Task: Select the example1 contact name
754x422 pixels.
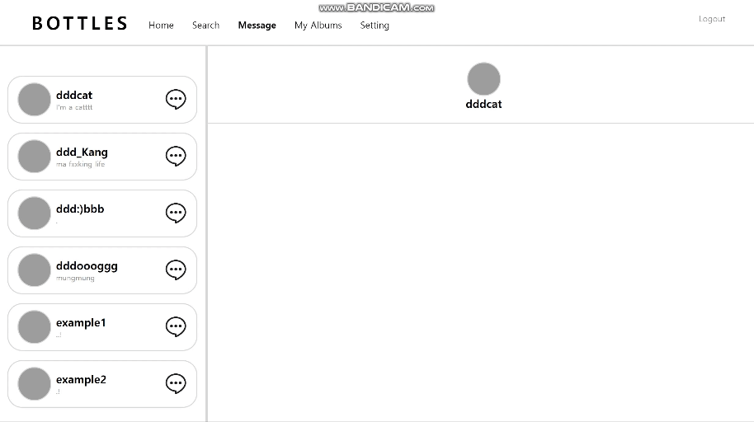Action: (81, 323)
